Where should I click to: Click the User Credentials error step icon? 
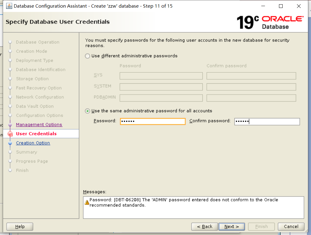pyautogui.click(x=10, y=134)
